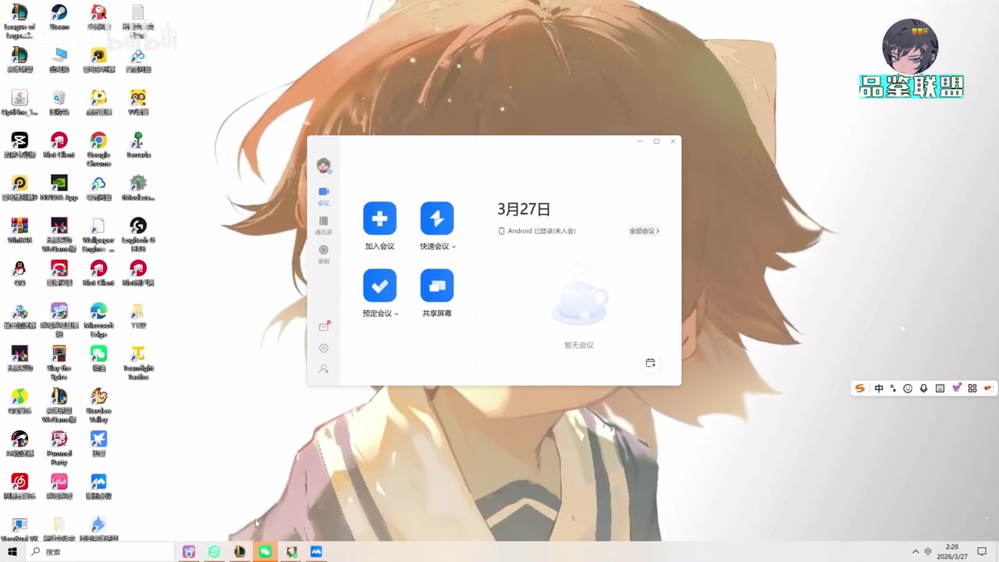
Task: Switch to the 会议 tab
Action: pos(324,196)
